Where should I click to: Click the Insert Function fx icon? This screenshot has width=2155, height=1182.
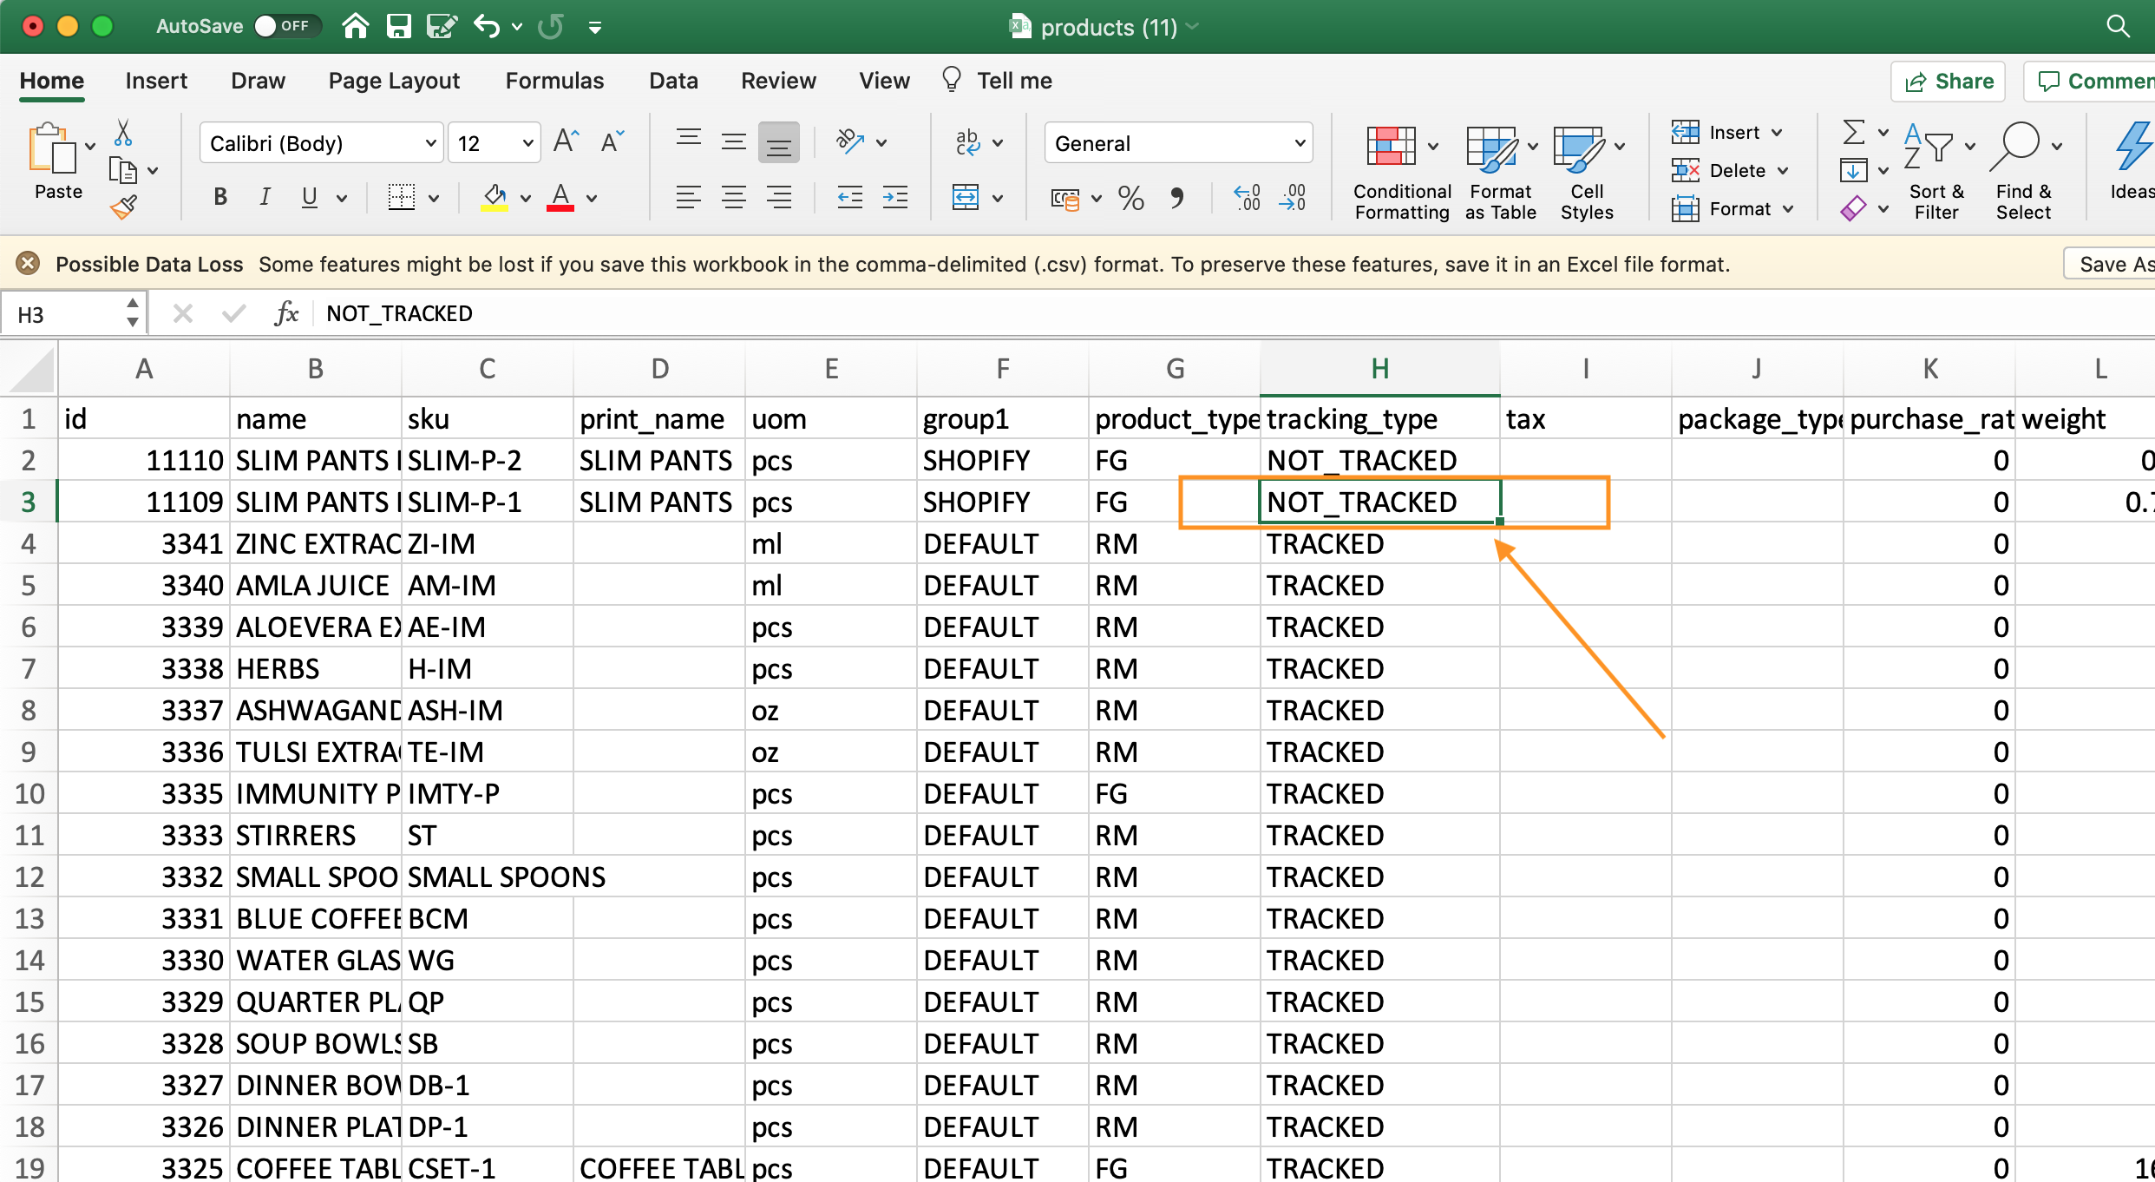coord(286,313)
